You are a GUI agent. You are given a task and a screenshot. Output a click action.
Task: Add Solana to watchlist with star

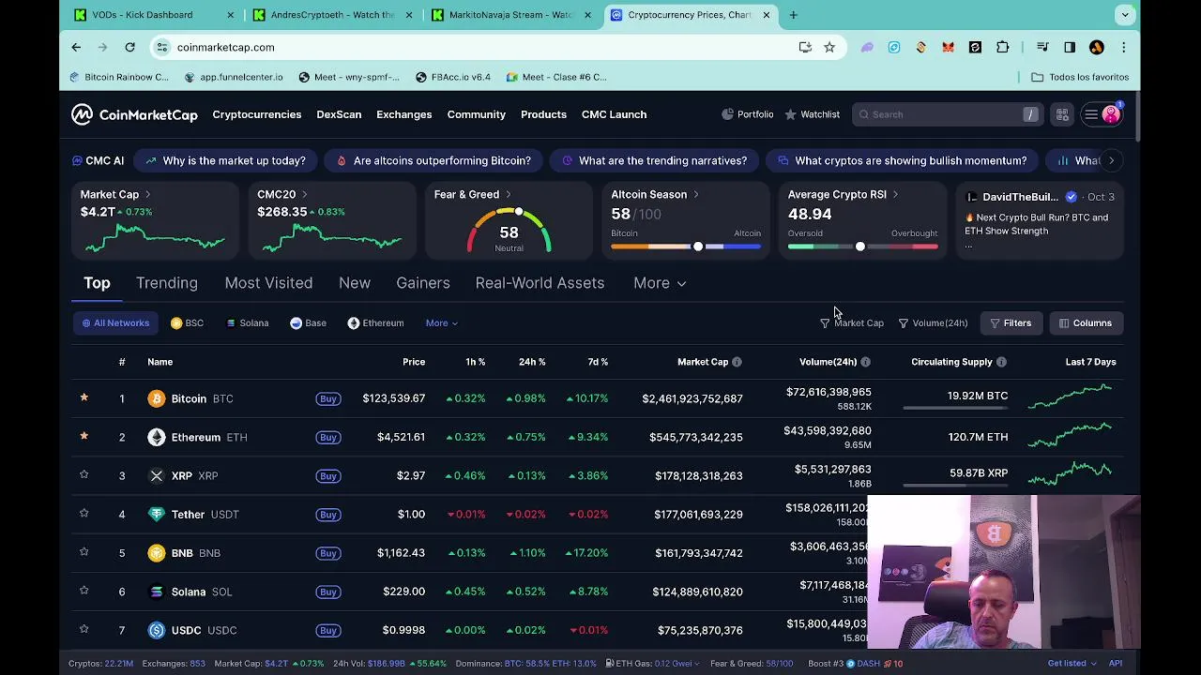click(84, 591)
